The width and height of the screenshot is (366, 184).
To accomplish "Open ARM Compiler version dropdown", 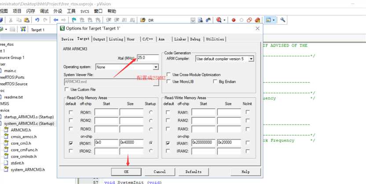I will (x=251, y=59).
